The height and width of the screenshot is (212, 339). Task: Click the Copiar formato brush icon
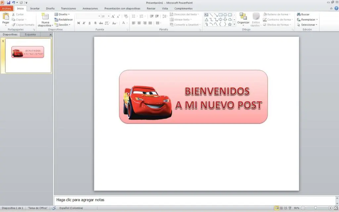click(13, 25)
